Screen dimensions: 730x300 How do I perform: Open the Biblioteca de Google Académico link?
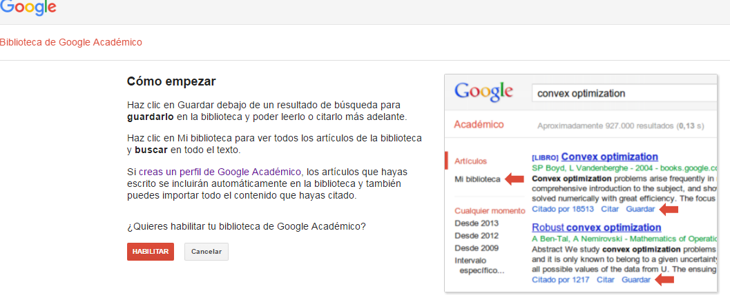click(x=70, y=42)
